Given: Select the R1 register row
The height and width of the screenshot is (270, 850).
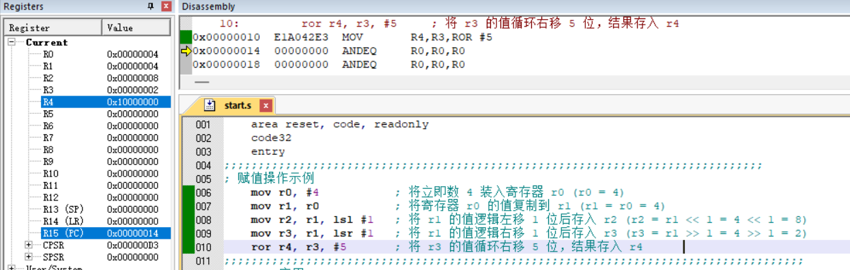Looking at the screenshot, I should tap(87, 66).
